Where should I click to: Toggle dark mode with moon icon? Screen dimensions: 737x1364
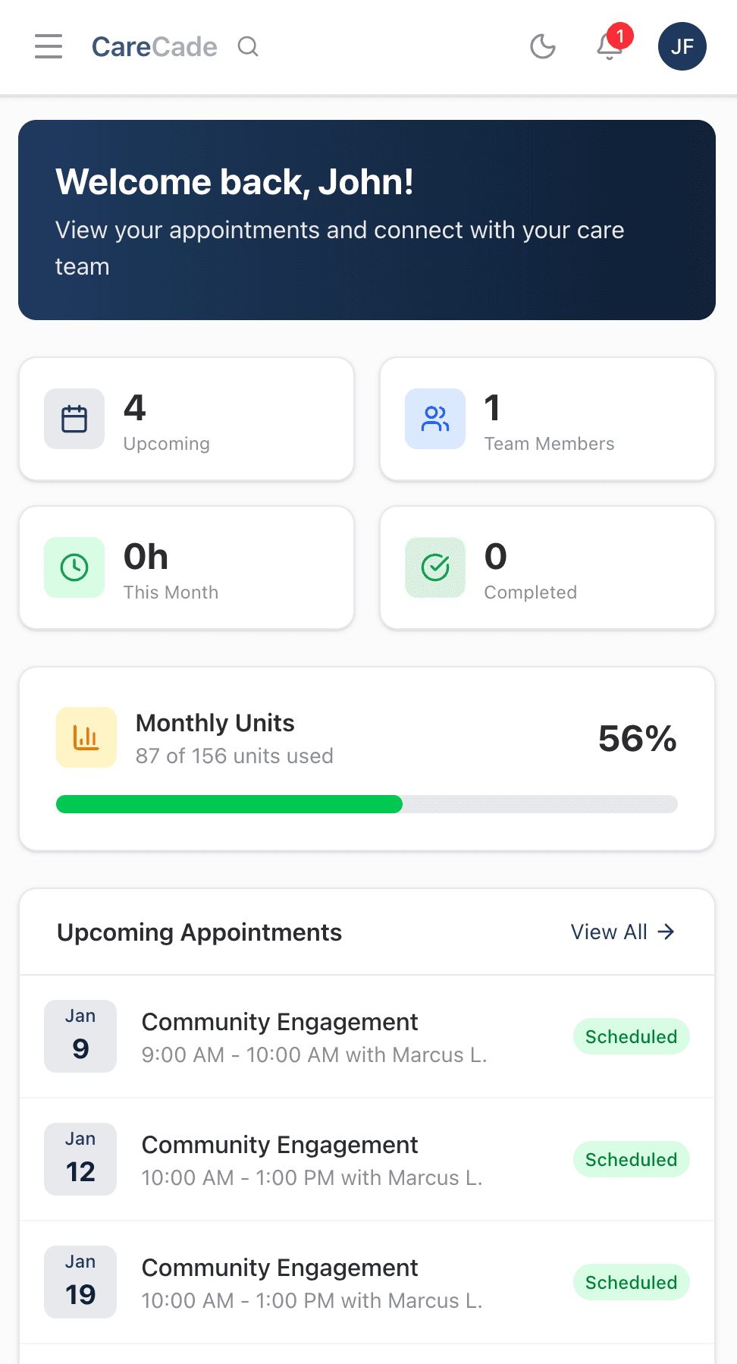pyautogui.click(x=543, y=46)
